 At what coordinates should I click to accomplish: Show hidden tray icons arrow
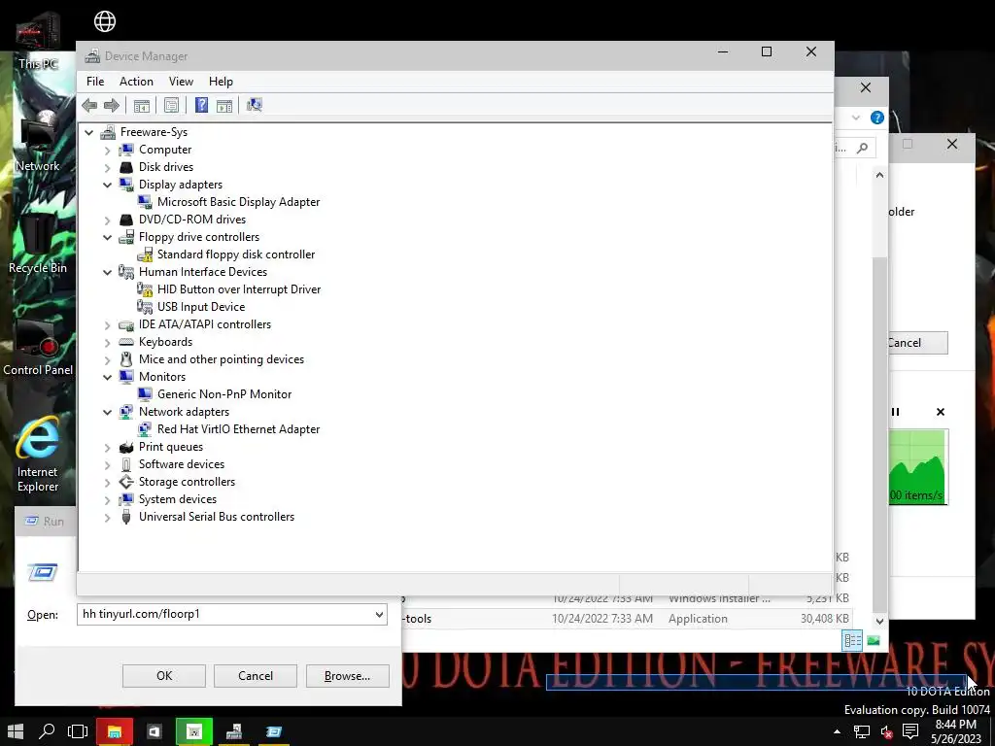point(837,731)
